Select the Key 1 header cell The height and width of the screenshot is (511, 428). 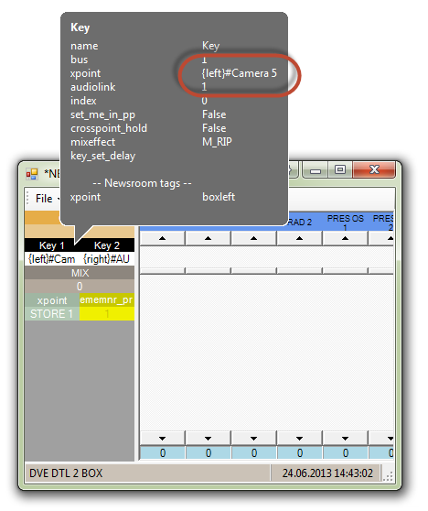(x=51, y=245)
